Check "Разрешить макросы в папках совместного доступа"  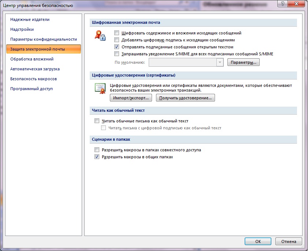point(97,150)
